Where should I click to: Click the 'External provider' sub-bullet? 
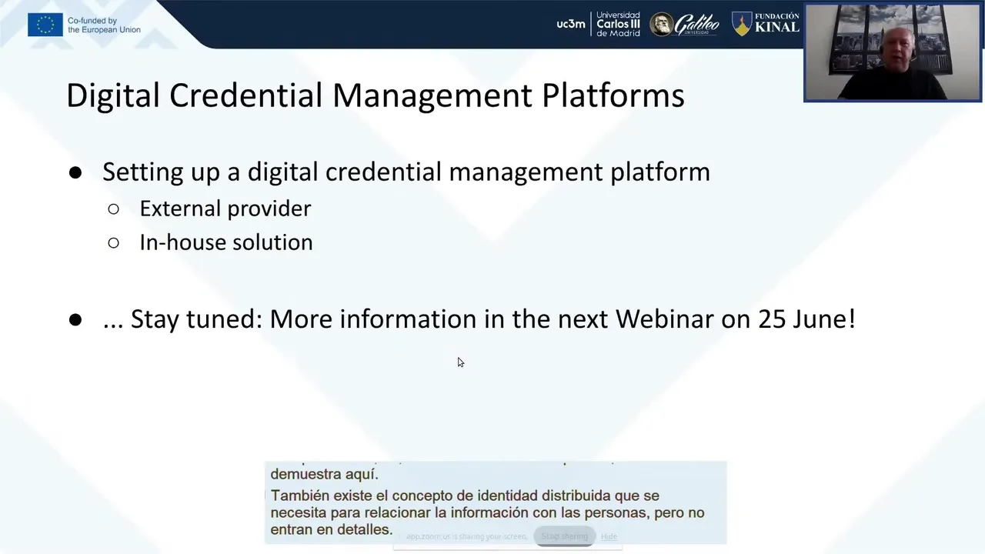(225, 209)
